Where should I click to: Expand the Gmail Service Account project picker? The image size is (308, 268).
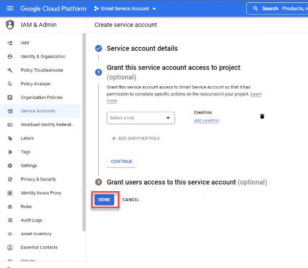pos(125,8)
